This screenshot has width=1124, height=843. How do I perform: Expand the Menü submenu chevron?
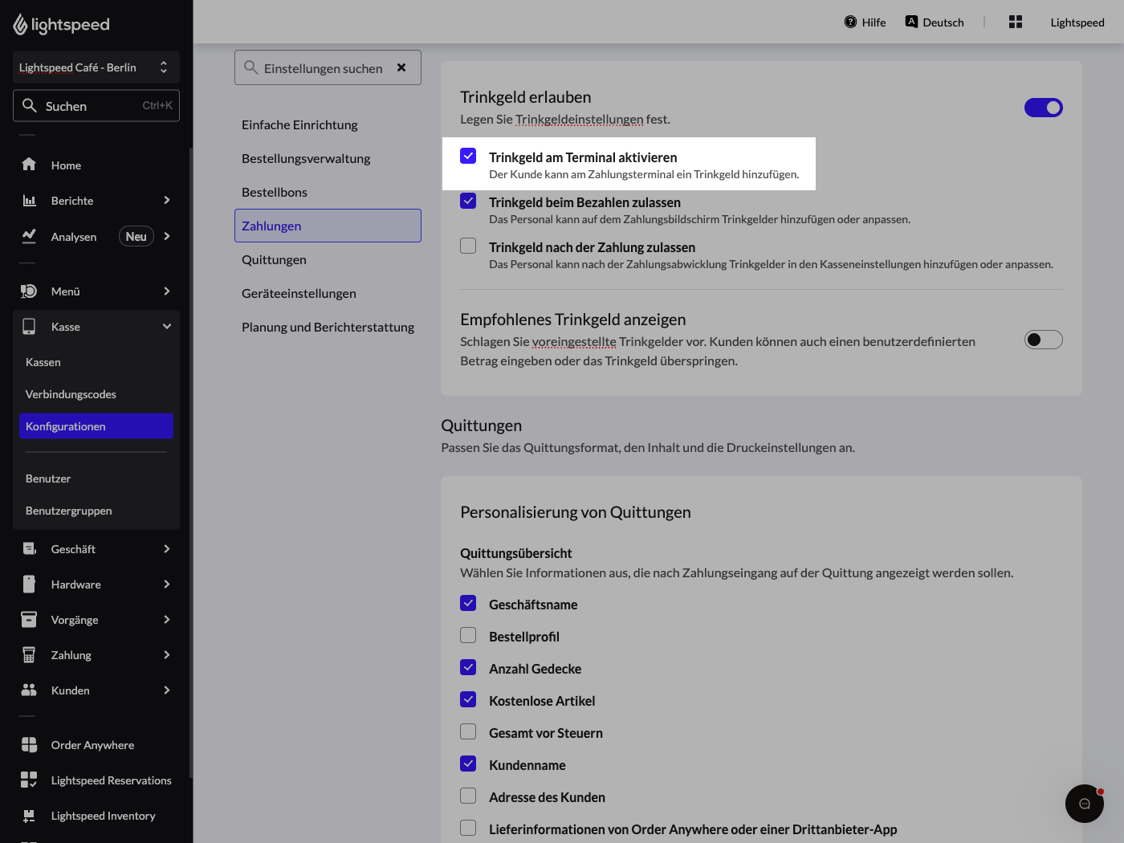[167, 291]
